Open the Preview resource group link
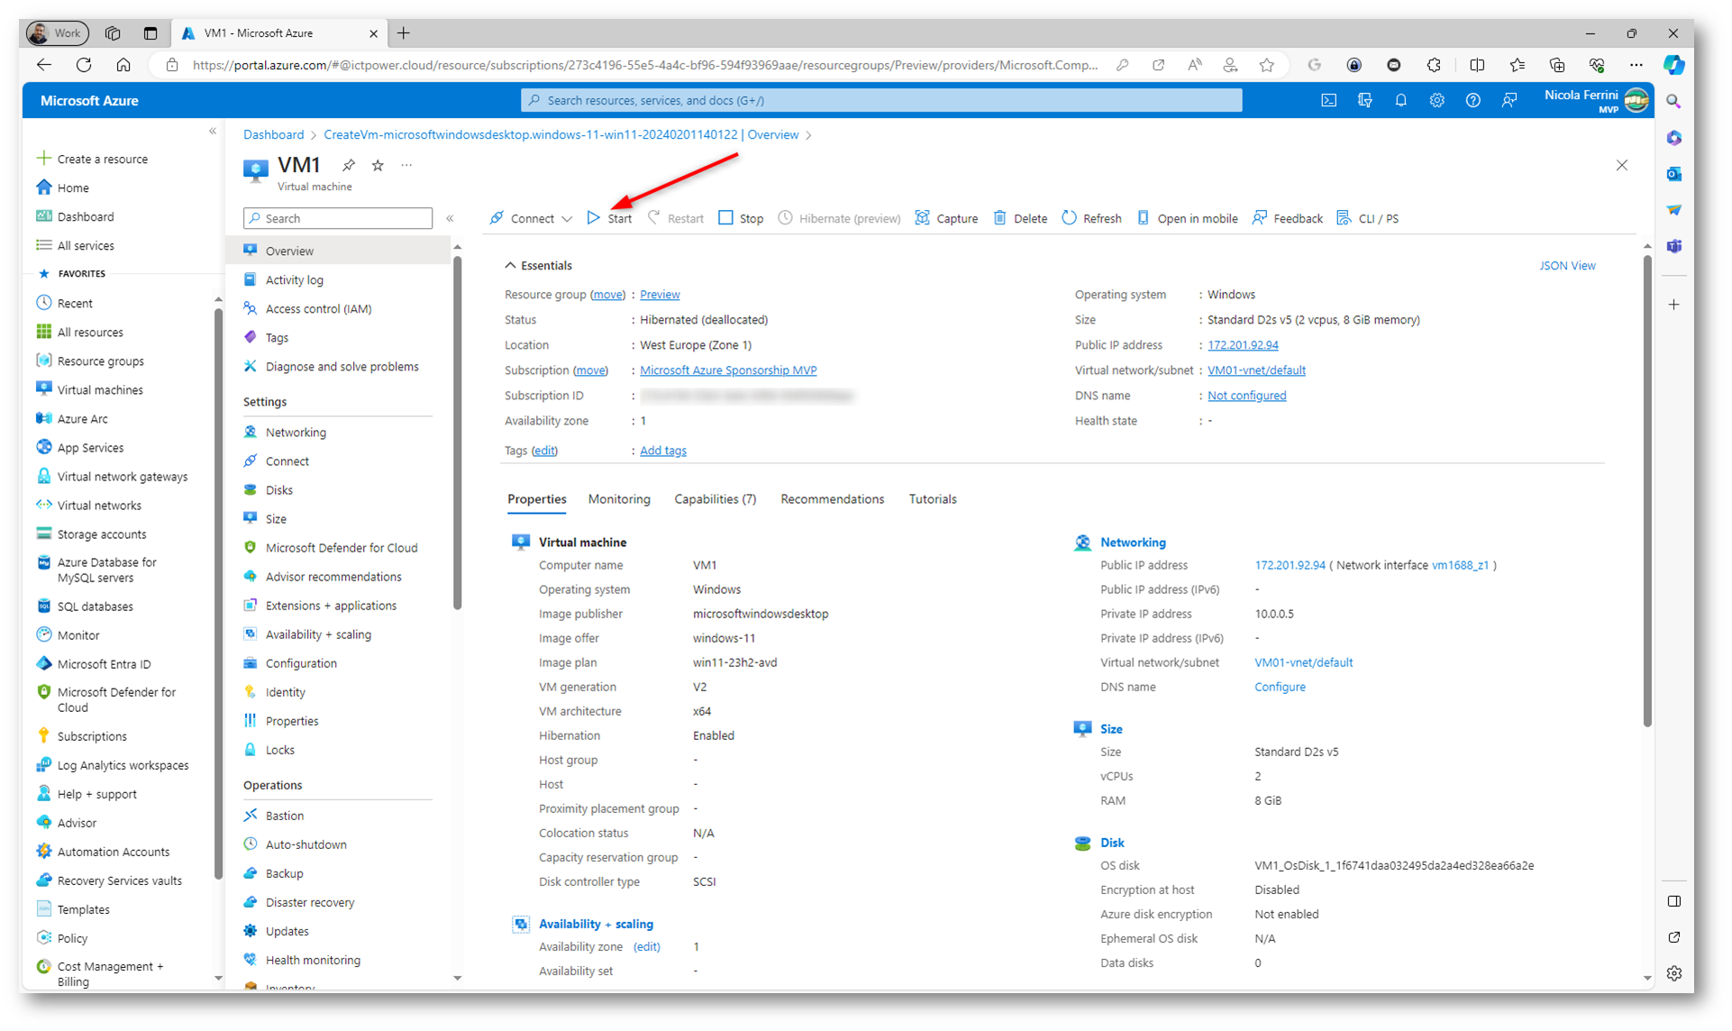 [660, 295]
